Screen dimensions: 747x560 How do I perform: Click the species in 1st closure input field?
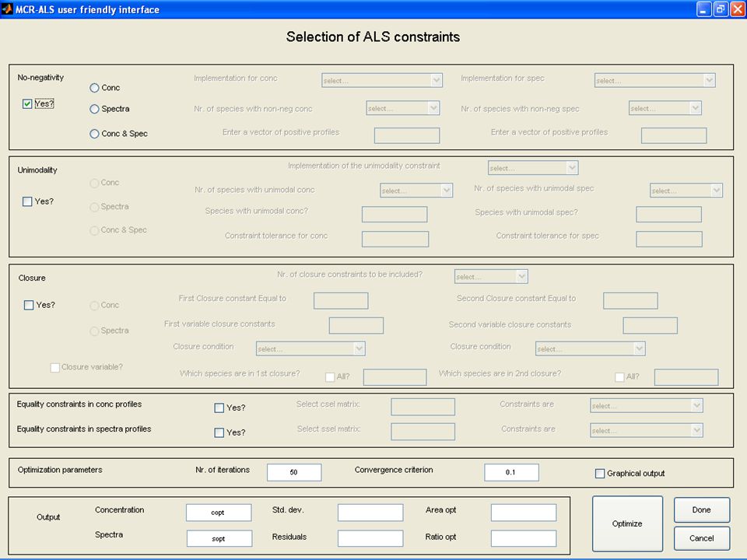coord(395,377)
